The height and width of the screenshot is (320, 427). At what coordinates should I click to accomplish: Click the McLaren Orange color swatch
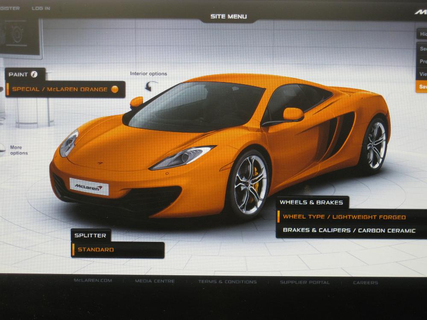point(114,89)
